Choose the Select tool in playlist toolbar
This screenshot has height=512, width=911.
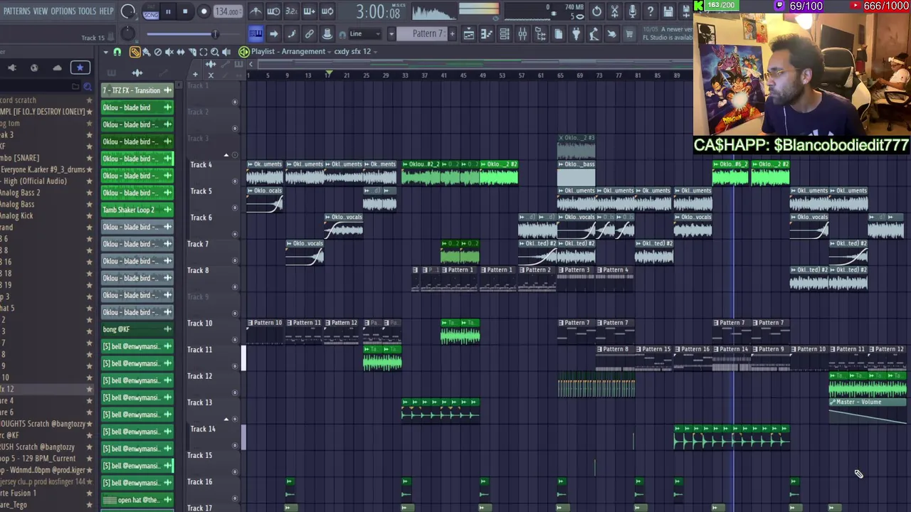click(204, 52)
